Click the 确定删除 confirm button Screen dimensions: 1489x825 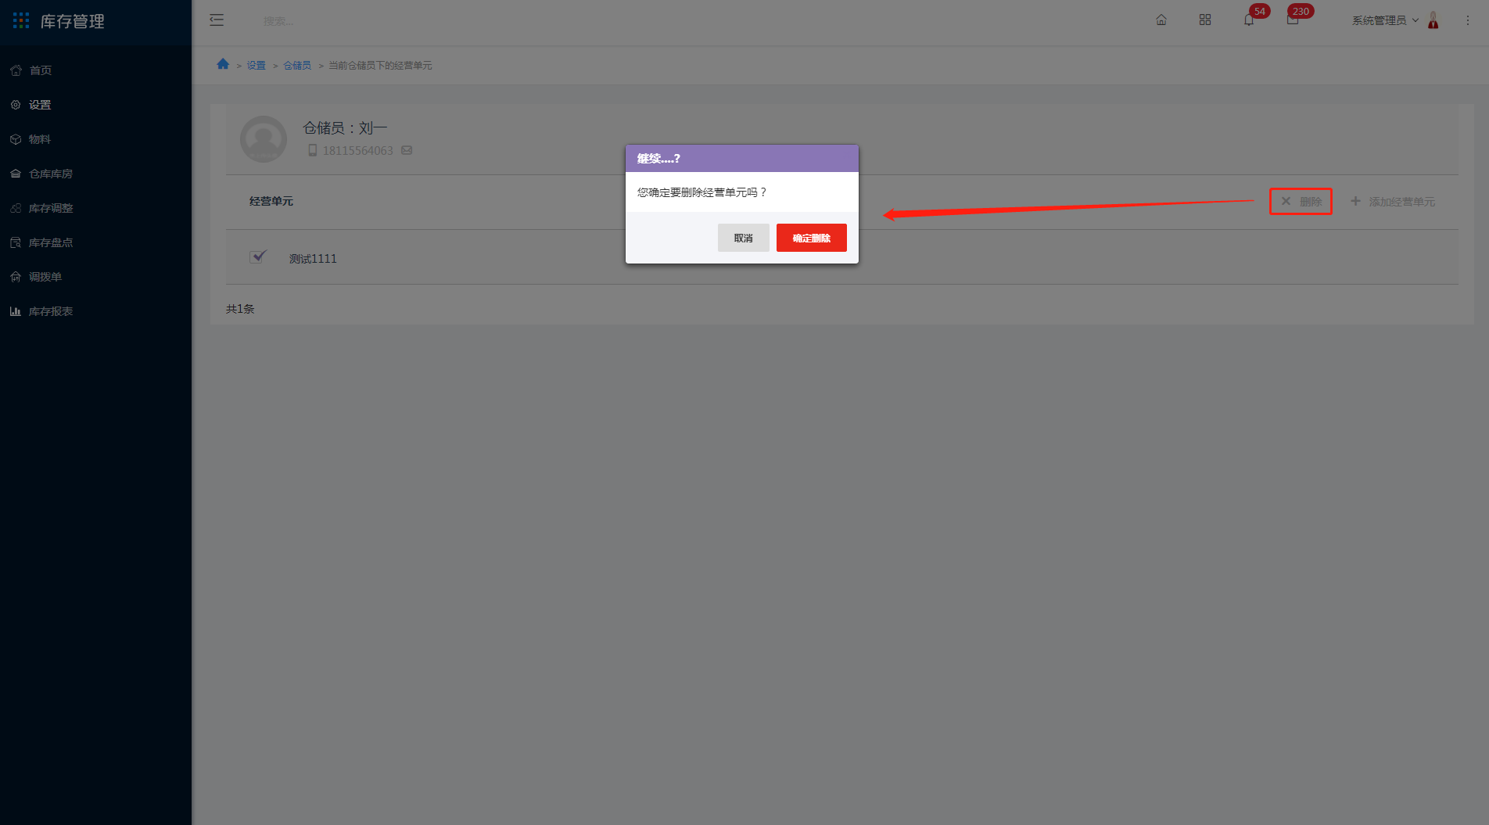point(811,238)
